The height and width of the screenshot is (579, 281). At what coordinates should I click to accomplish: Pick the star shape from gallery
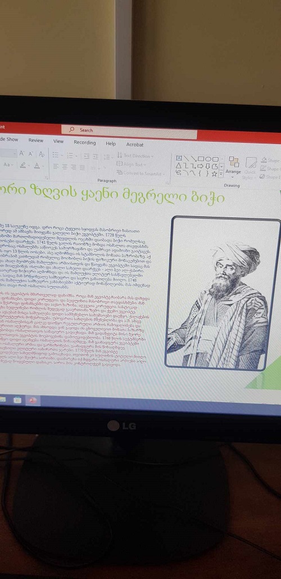[214, 174]
